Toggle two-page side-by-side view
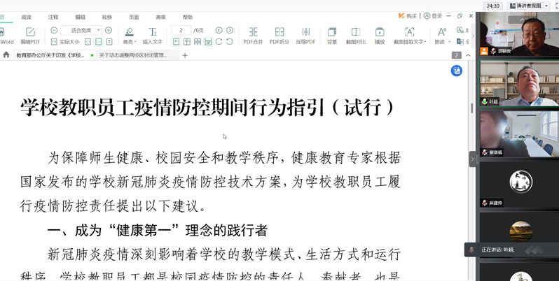559x281 pixels. coord(187,42)
